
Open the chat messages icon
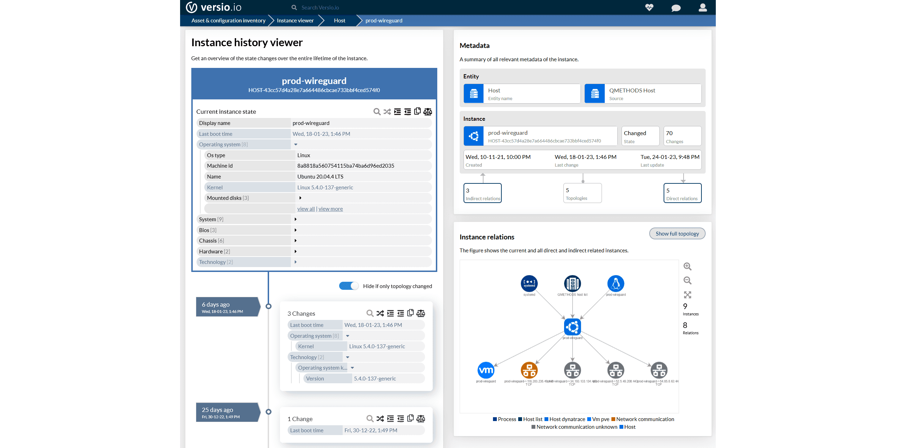pos(676,8)
